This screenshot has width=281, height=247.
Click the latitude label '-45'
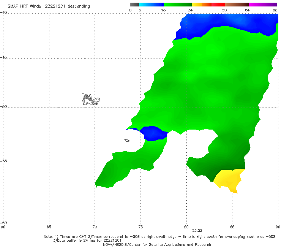pos(3,57)
